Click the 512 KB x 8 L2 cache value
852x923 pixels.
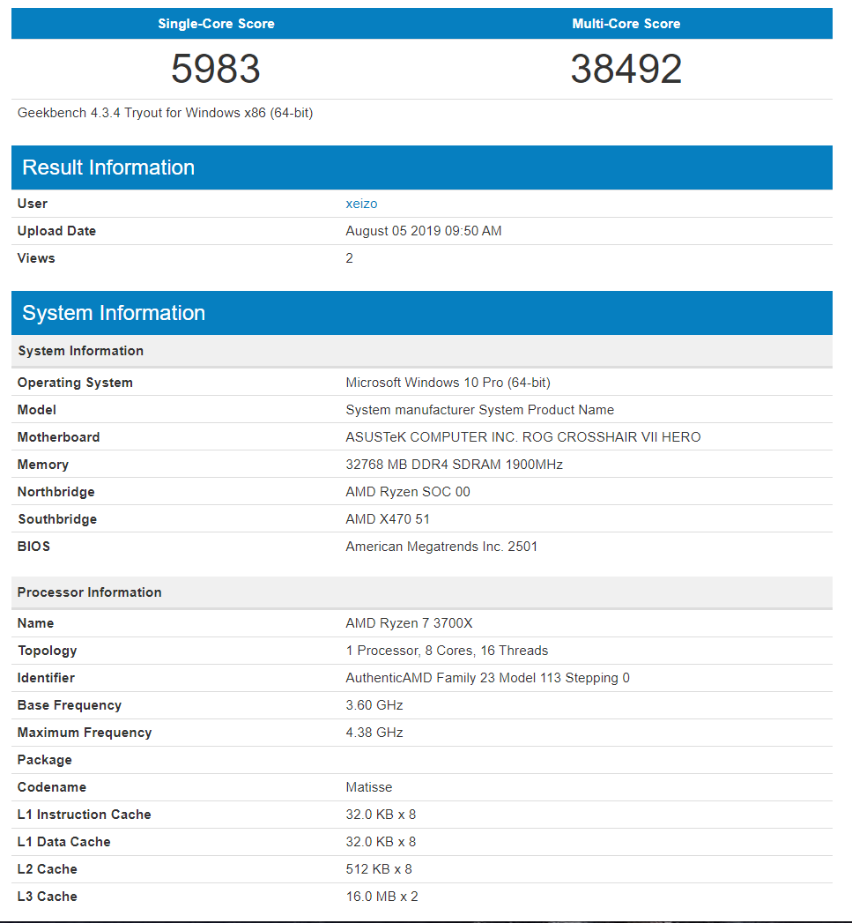(x=379, y=869)
